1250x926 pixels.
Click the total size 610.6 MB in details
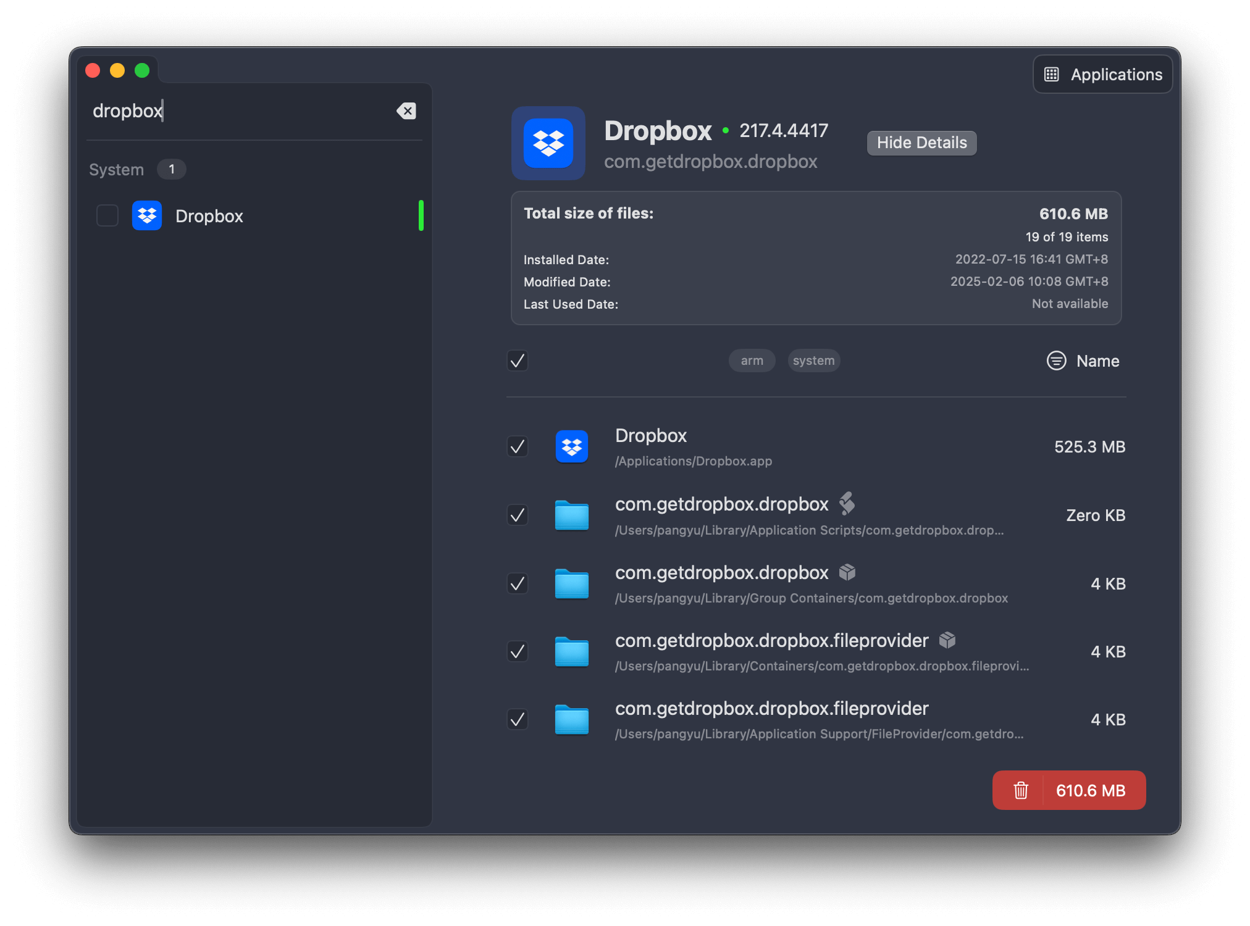[x=1073, y=214]
